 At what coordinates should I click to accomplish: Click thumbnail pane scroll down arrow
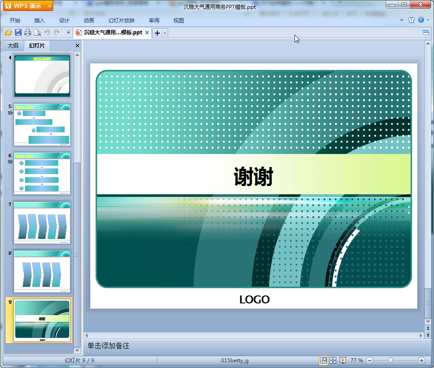point(77,351)
